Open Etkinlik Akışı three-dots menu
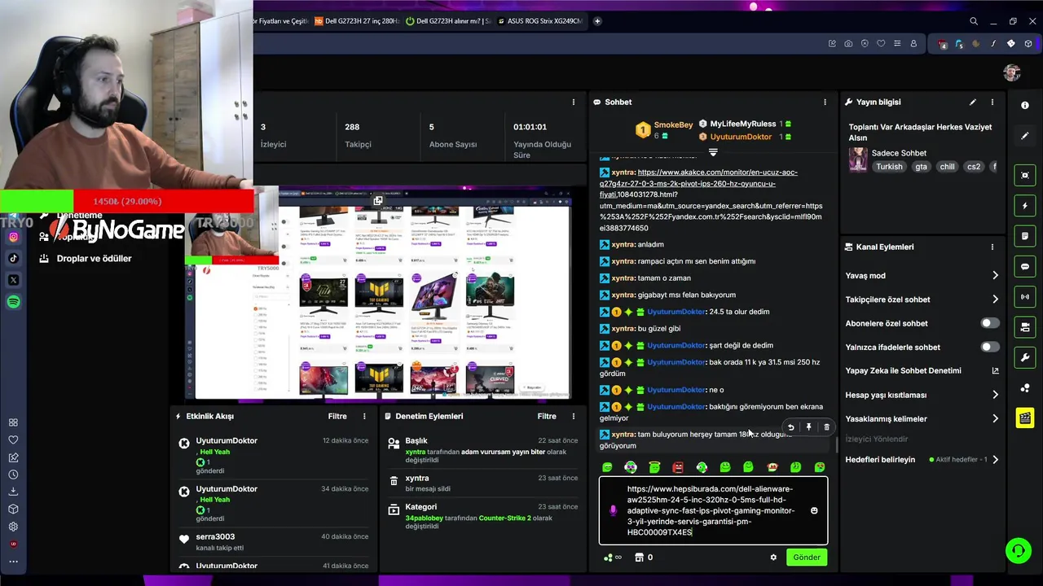 [364, 416]
